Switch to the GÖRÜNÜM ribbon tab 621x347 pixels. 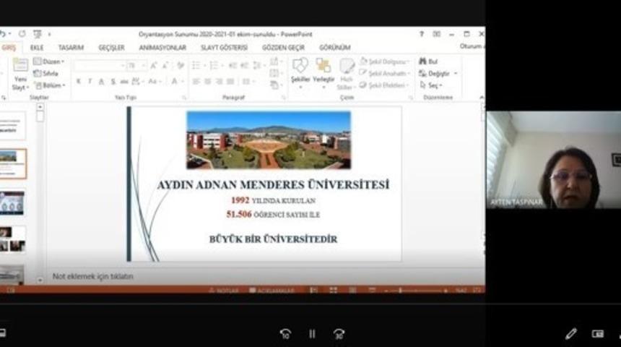(334, 48)
